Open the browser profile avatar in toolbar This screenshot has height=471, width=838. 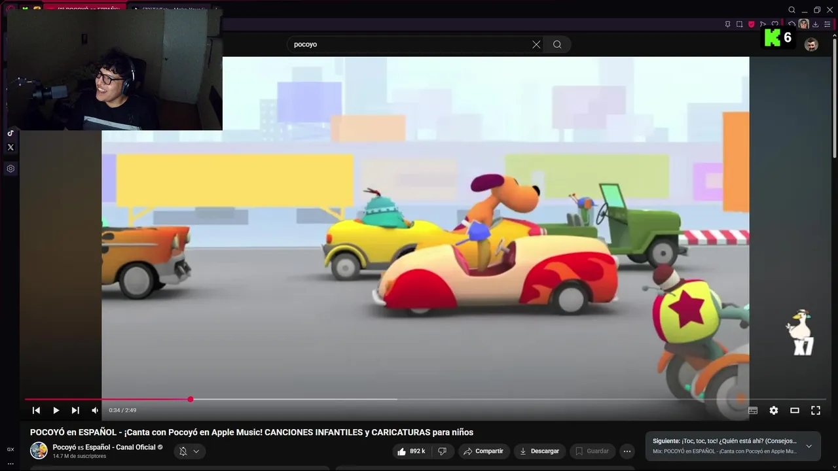pyautogui.click(x=803, y=24)
